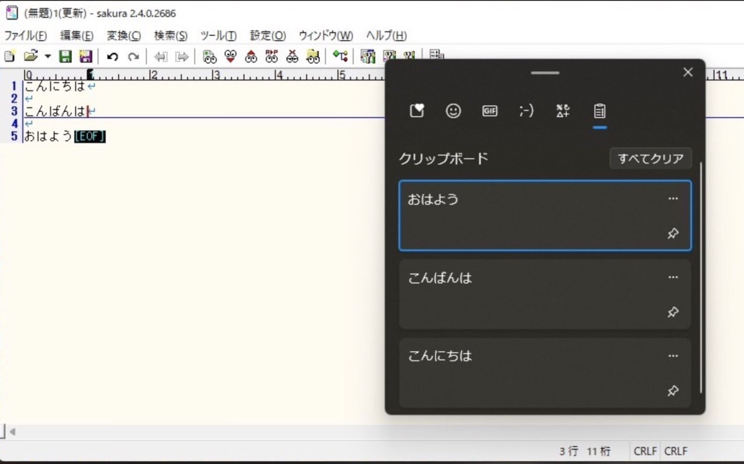The height and width of the screenshot is (464, 744).
Task: Open the Window (ウィンドウ) menu
Action: [x=325, y=35]
